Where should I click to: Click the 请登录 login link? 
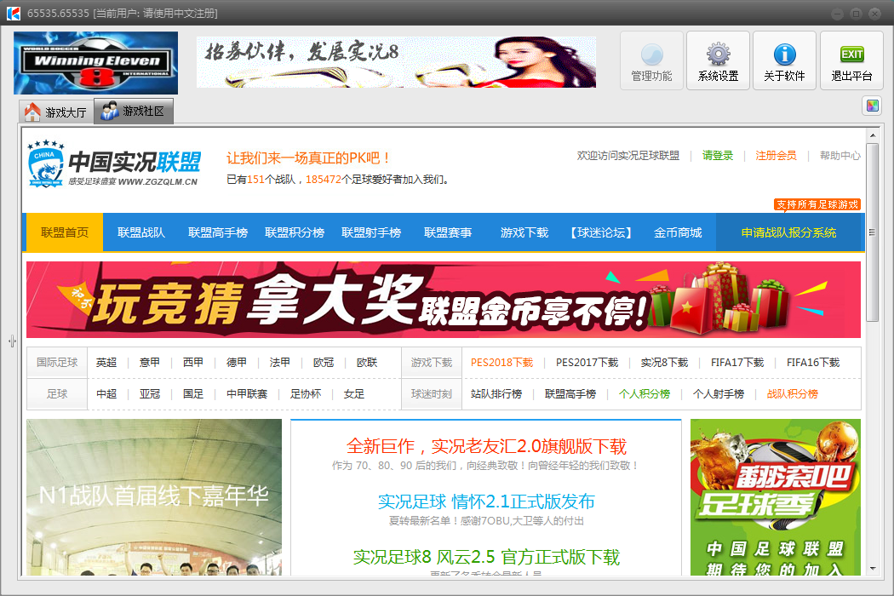point(717,156)
